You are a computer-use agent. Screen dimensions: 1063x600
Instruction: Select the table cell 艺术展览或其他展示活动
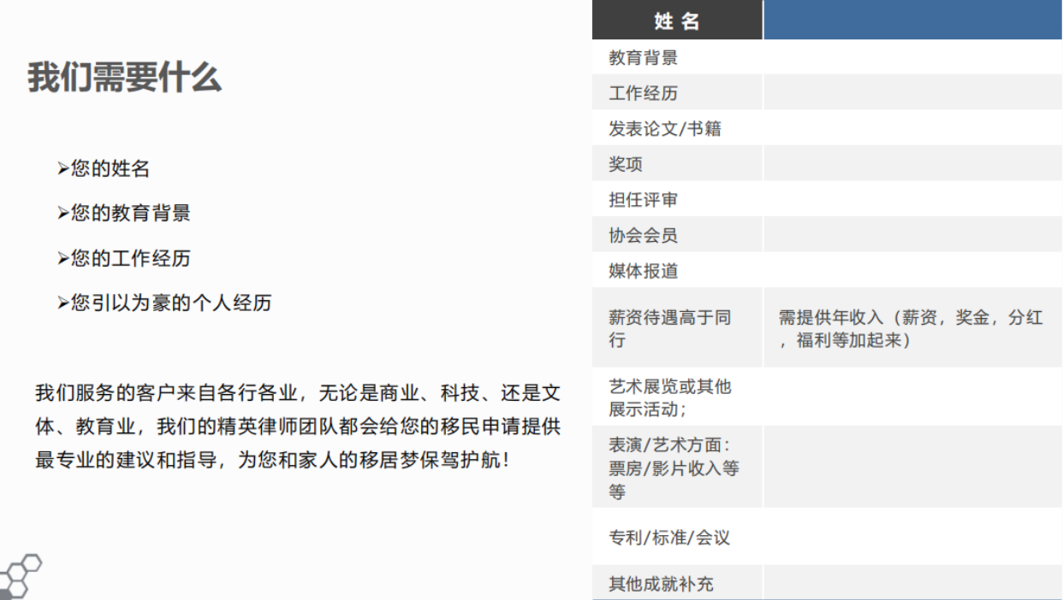677,397
